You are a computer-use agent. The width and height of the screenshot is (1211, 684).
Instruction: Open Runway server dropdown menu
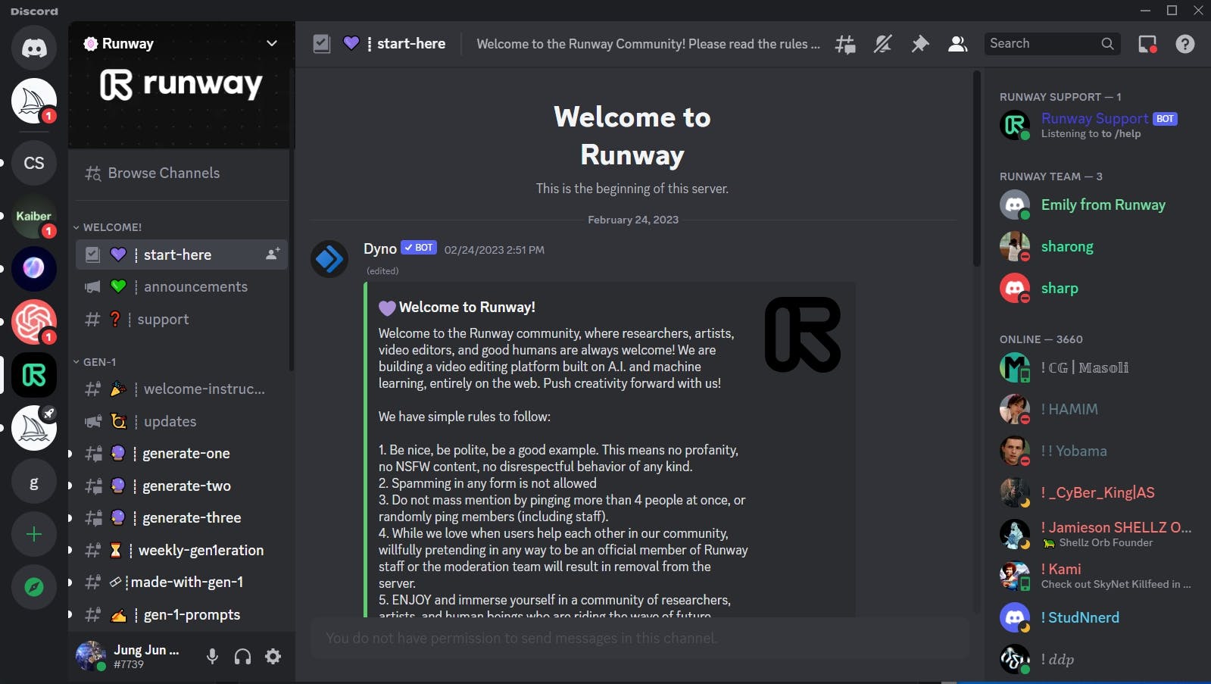click(272, 44)
